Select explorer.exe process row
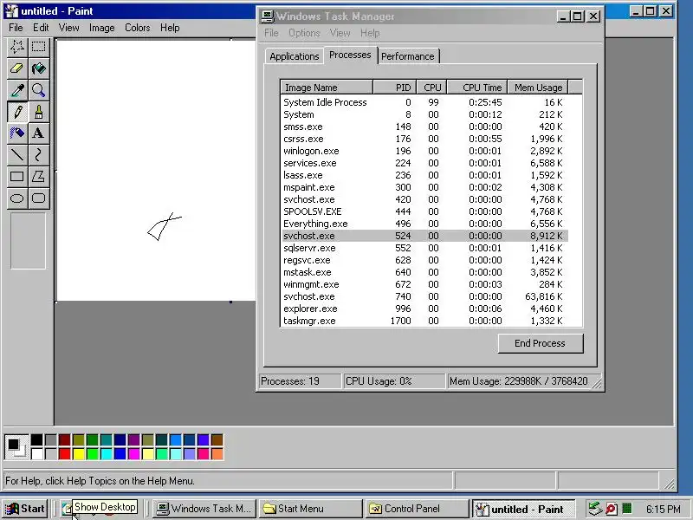 [x=424, y=309]
